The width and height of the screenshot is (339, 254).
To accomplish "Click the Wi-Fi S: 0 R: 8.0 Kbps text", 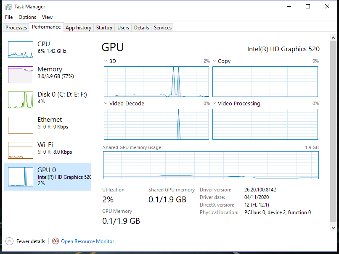I will coord(55,152).
